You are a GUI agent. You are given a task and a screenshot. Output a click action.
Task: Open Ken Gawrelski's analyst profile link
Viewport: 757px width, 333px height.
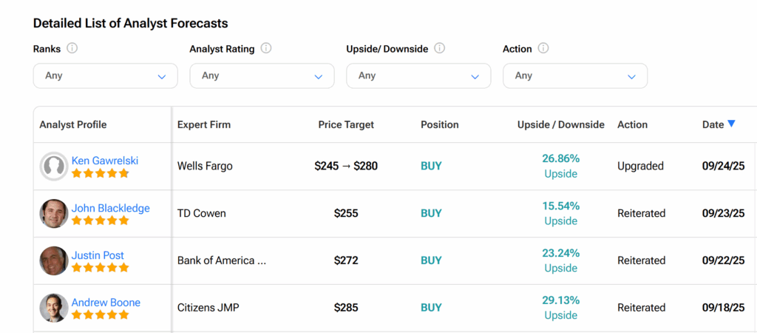pos(105,161)
